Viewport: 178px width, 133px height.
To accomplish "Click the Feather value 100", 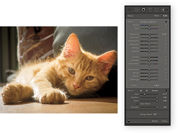I will tap(165, 97).
